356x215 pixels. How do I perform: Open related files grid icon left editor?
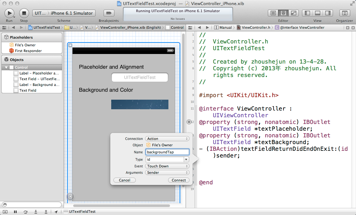pyautogui.click(x=4, y=27)
